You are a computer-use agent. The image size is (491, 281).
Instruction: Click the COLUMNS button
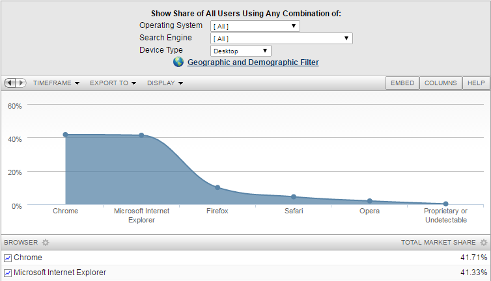point(440,83)
